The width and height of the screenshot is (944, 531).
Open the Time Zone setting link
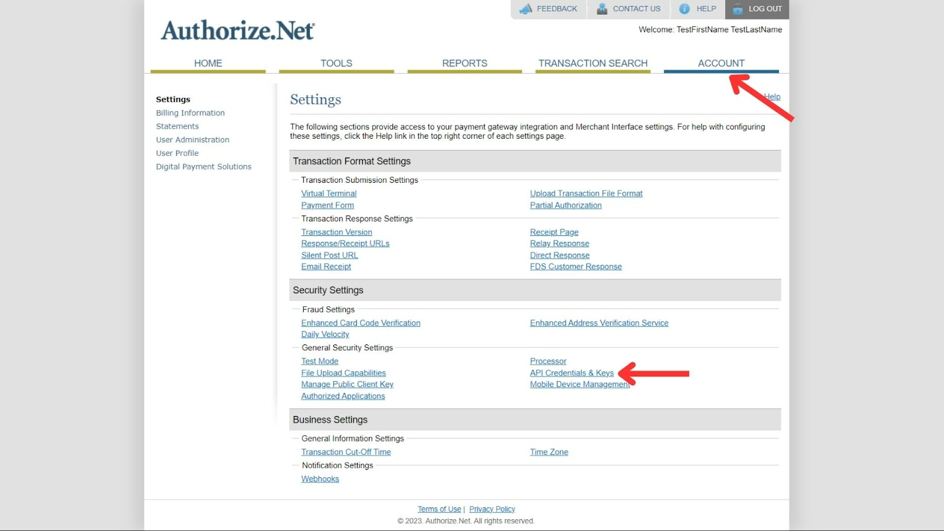549,452
